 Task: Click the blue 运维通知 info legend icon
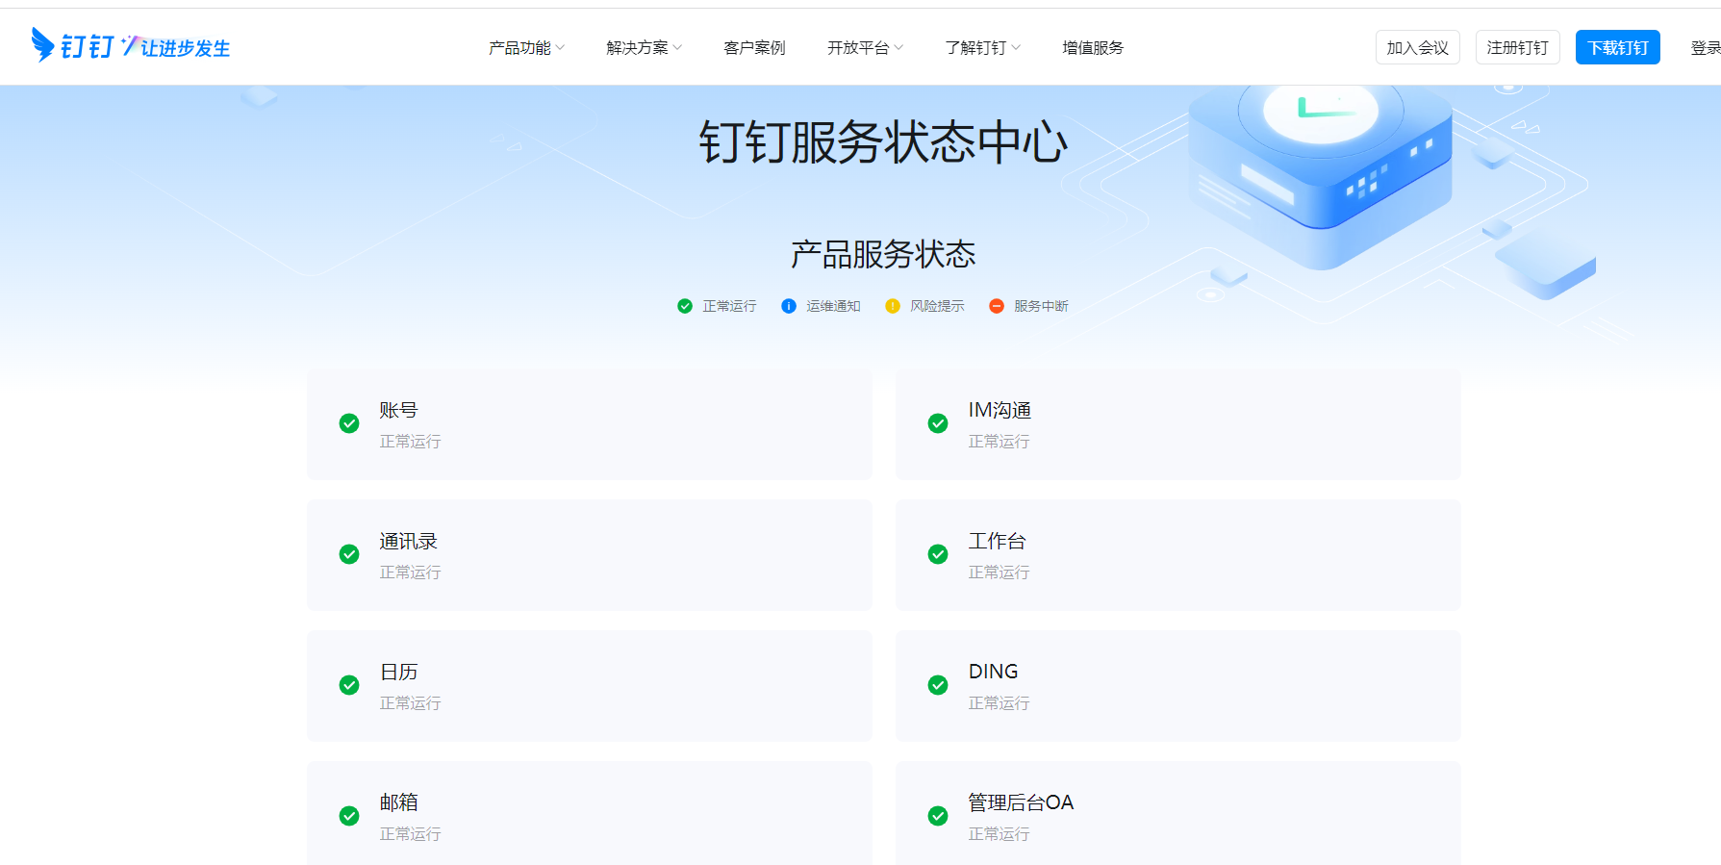789,306
